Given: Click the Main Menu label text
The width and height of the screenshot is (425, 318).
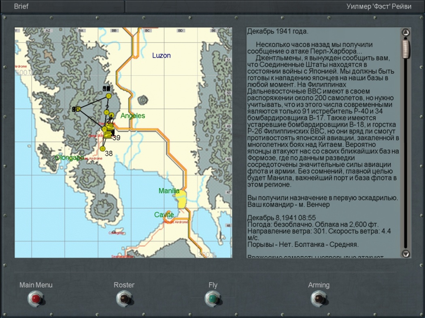Looking at the screenshot, I should [x=36, y=285].
